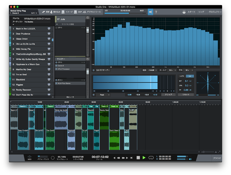This screenshot has width=231, height=175.
Task: Open the 1/3 オクターブ spectrum mode dropdown
Action: click(103, 70)
